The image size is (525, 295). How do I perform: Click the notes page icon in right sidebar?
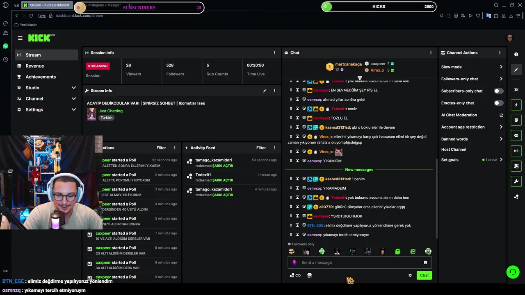click(516, 120)
